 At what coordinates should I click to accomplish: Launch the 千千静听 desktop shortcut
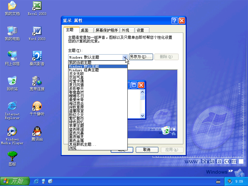(37, 108)
